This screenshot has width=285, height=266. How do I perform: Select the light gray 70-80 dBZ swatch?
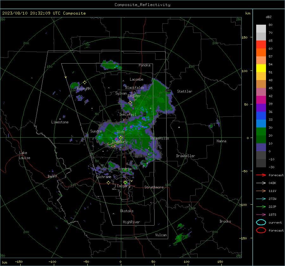pyautogui.click(x=261, y=29)
